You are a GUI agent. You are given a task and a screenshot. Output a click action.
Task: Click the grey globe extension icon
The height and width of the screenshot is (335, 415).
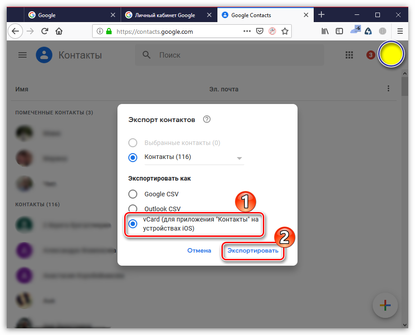[x=383, y=31]
